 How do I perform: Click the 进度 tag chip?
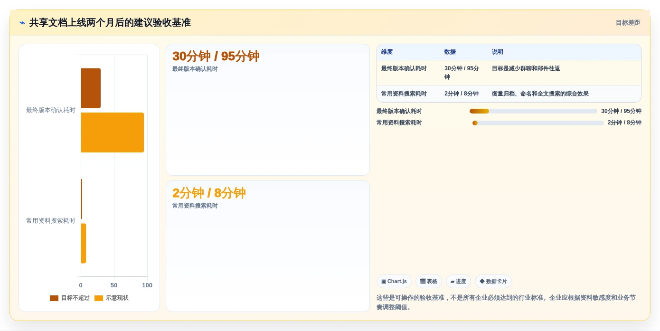click(458, 282)
